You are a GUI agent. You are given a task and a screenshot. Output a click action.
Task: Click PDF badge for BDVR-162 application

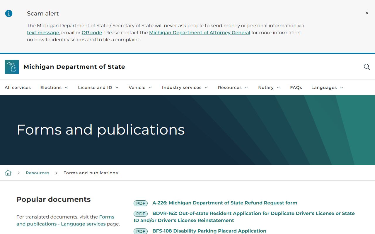click(x=141, y=214)
